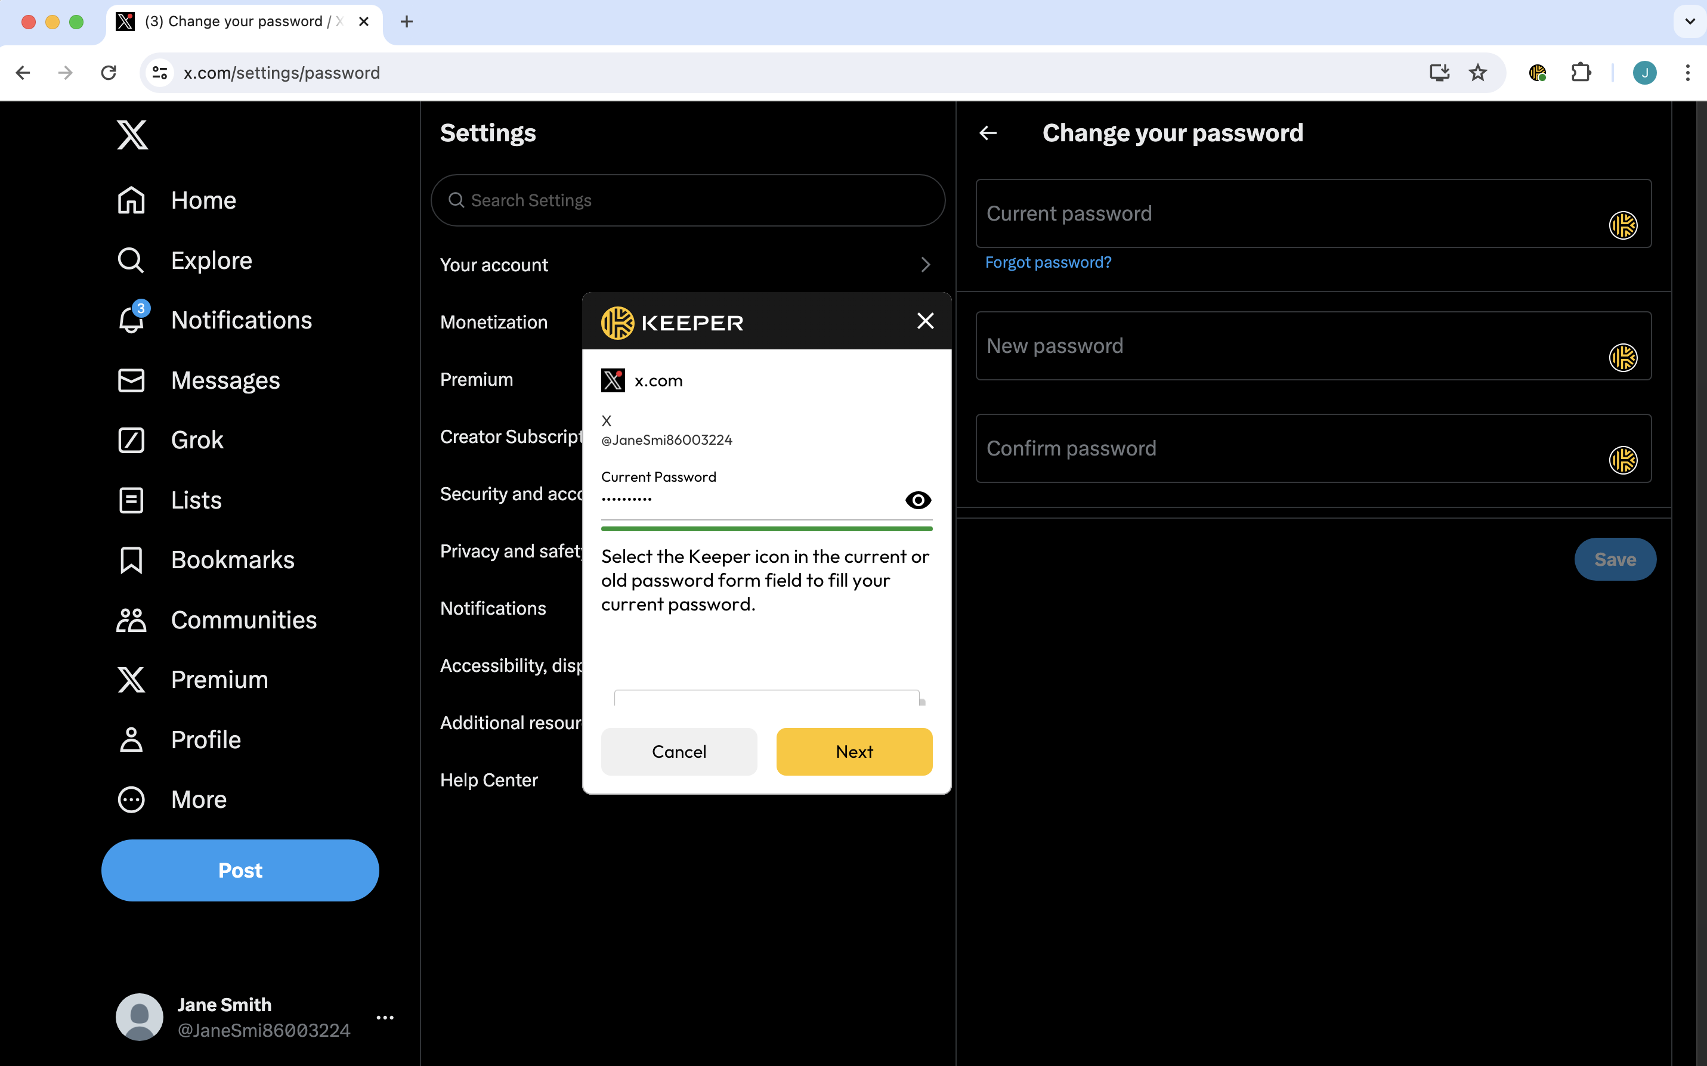This screenshot has height=1066, width=1707.
Task: Open the Help Center settings item
Action: click(488, 780)
